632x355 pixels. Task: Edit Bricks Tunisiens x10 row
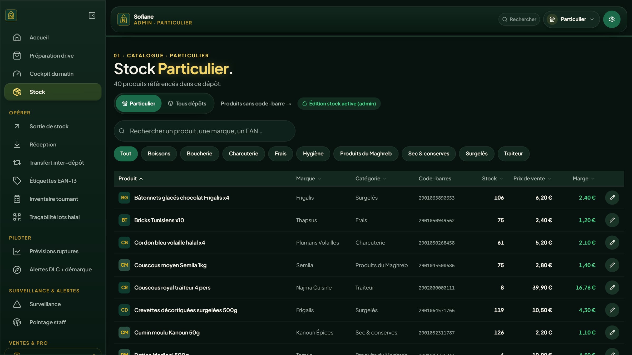(612, 220)
